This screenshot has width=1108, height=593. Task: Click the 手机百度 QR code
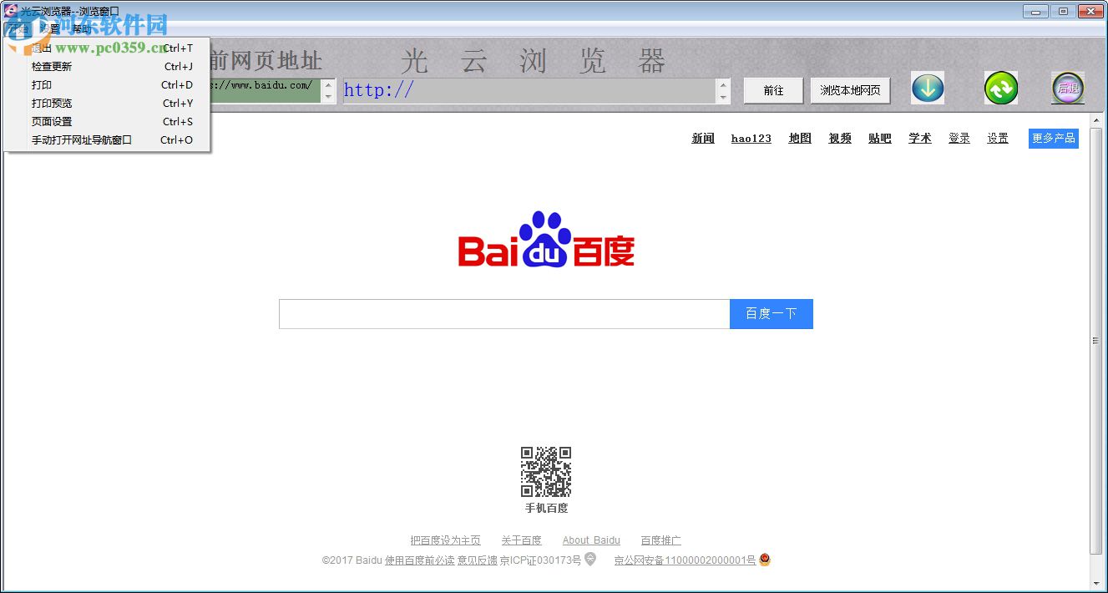[x=545, y=472]
